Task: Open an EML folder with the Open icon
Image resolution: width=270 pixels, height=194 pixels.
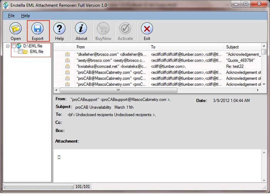Action: click(16, 29)
